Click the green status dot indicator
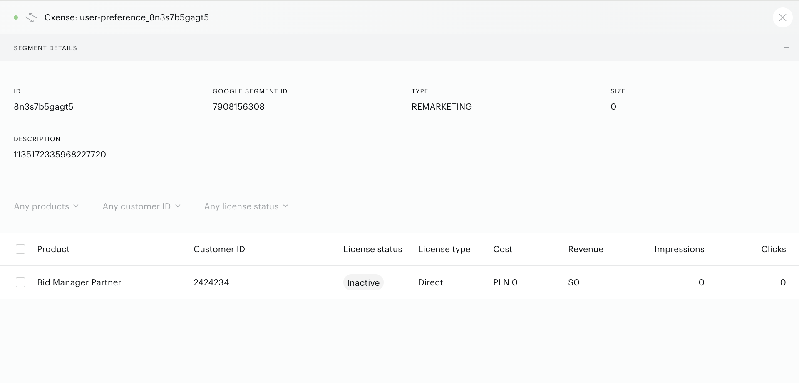The height and width of the screenshot is (383, 799). (x=16, y=17)
